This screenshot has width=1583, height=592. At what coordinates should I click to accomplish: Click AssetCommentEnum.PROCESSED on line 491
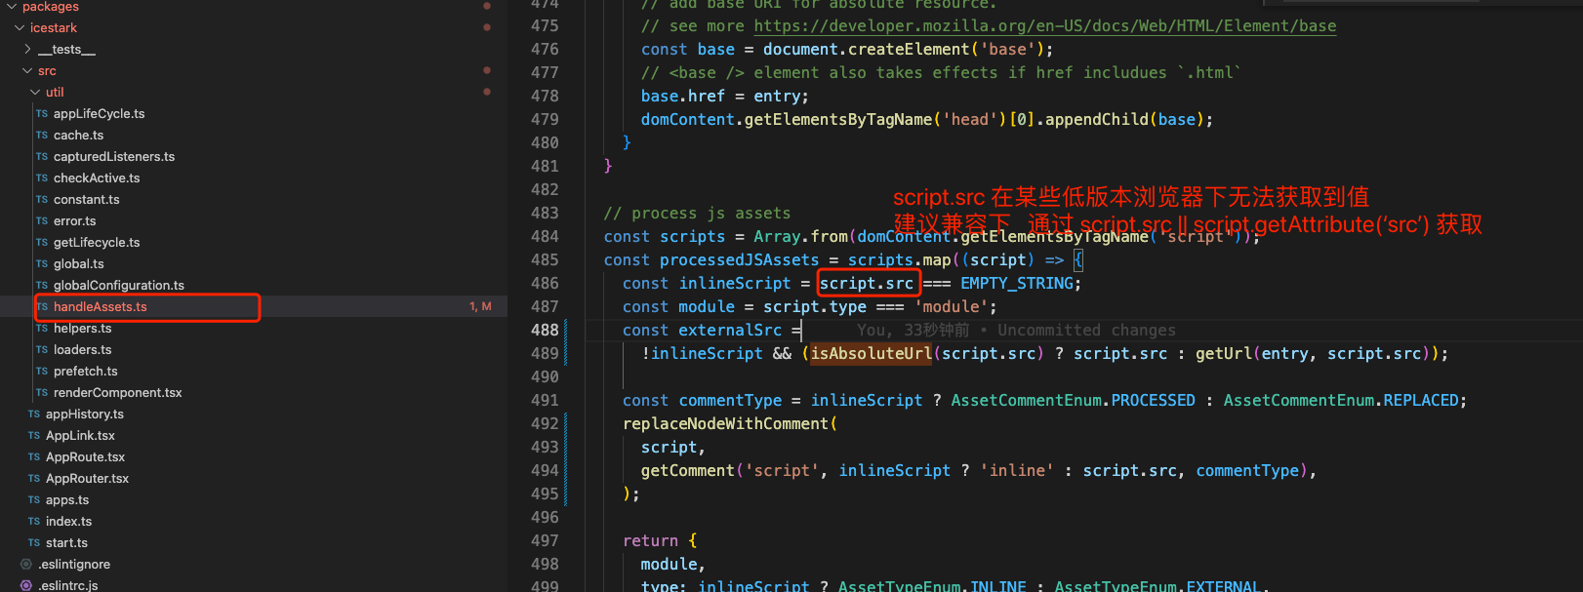pos(1073,400)
